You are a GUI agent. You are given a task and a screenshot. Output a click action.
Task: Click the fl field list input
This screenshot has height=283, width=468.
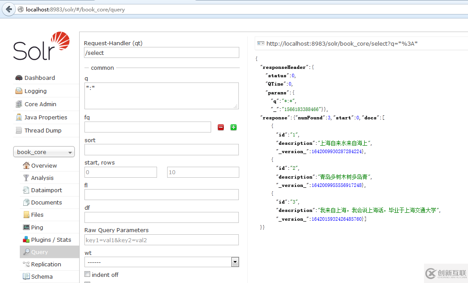[x=161, y=195]
